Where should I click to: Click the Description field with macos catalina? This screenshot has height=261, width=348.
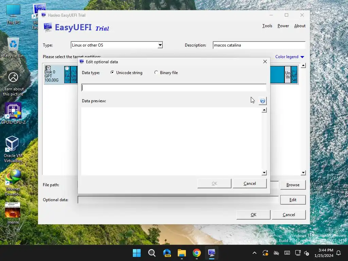tap(259, 45)
